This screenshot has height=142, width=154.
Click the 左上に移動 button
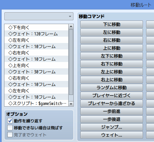(112, 72)
